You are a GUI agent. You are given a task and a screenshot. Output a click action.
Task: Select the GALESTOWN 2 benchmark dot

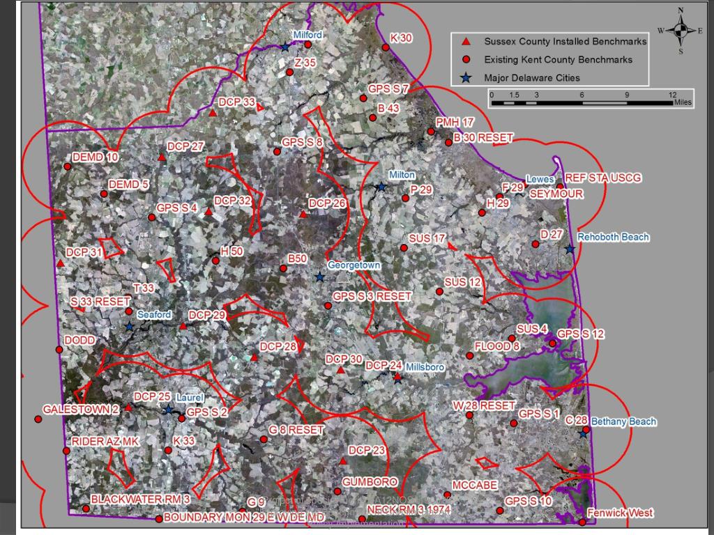pos(38,419)
